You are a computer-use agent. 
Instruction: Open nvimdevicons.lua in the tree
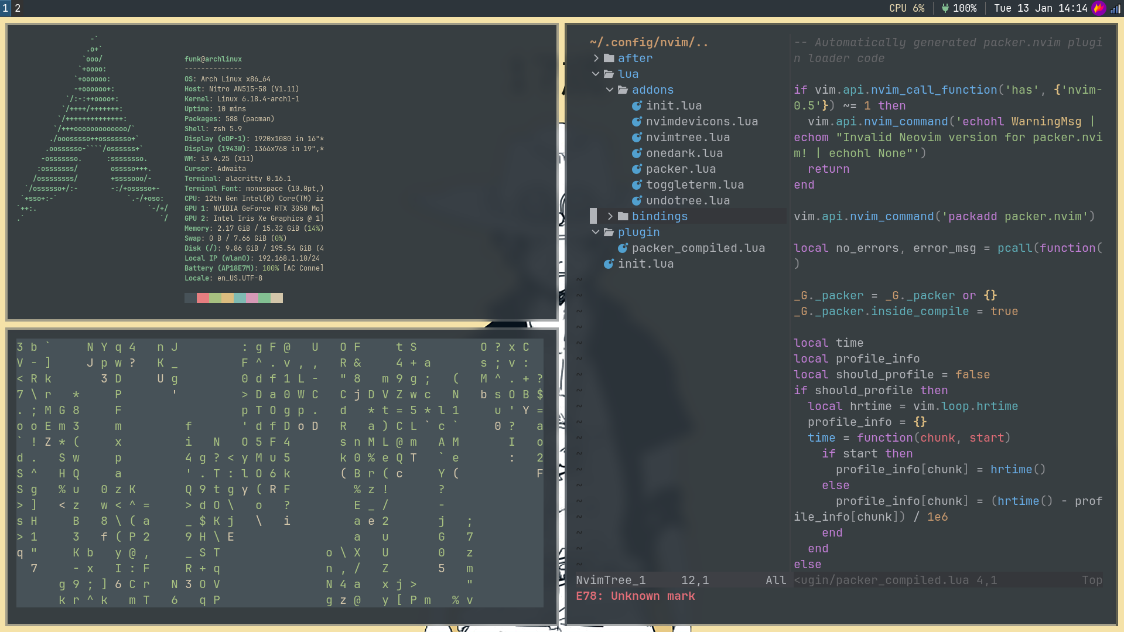tap(702, 121)
